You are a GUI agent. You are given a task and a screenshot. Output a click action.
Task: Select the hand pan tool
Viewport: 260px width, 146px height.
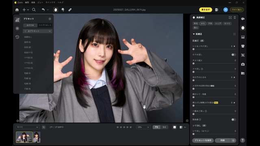[x=56, y=10]
